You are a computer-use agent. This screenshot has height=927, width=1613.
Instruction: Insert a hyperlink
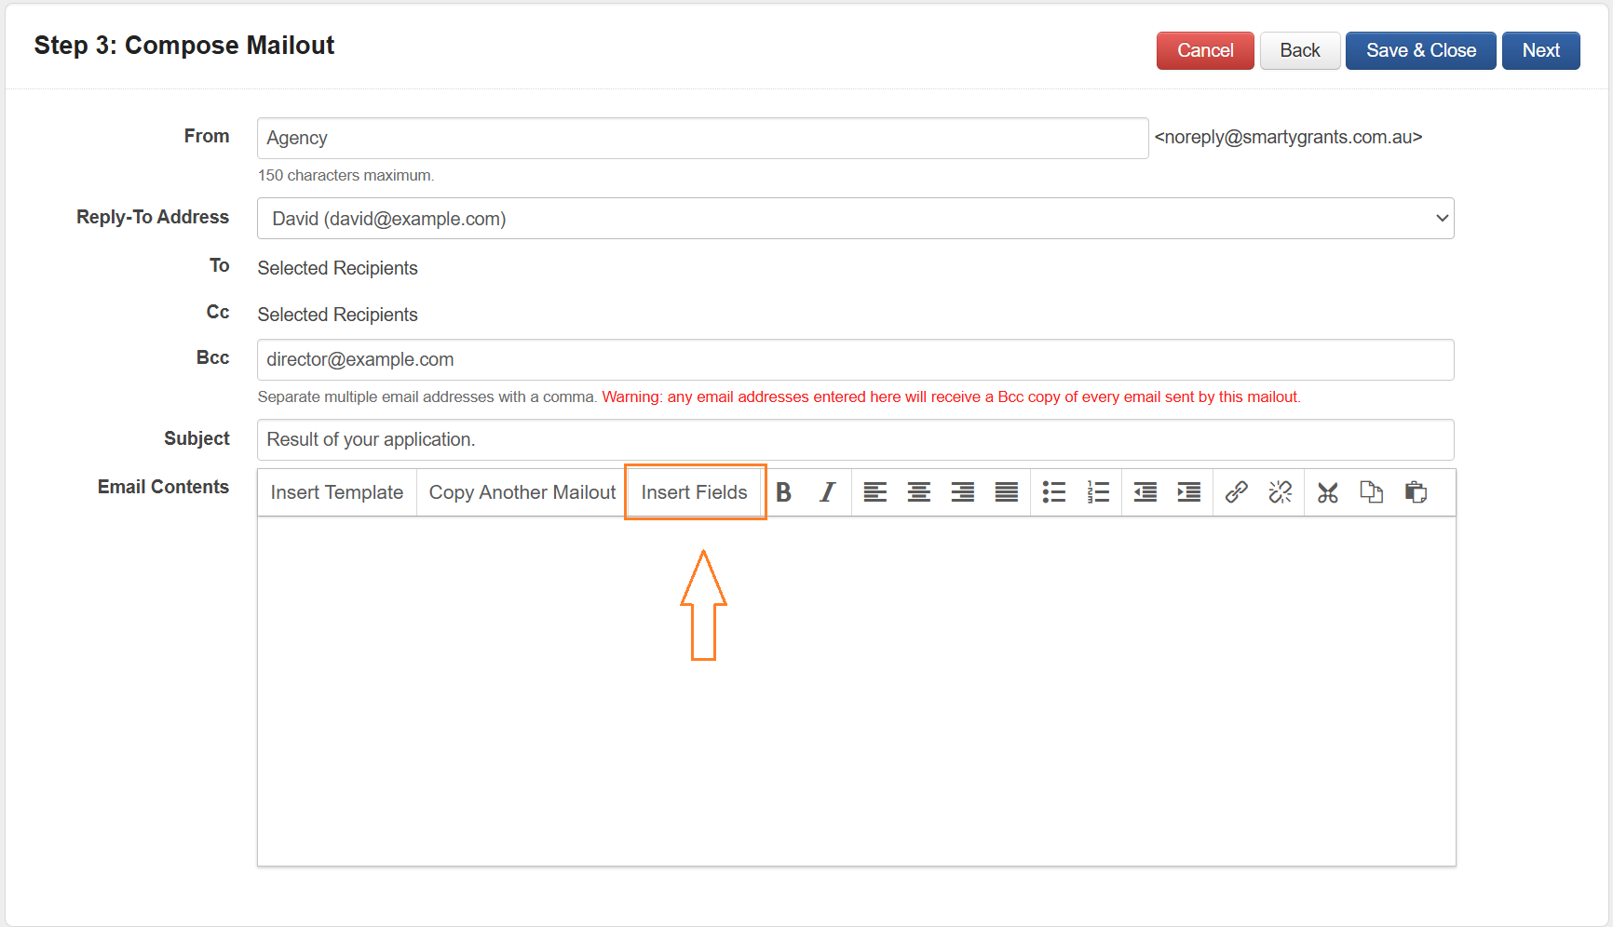point(1236,492)
